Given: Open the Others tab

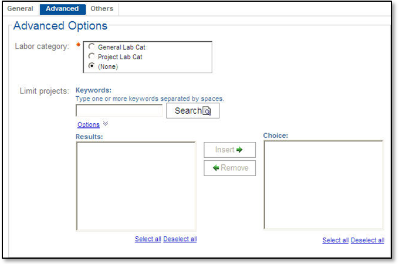Looking at the screenshot, I should tap(102, 9).
